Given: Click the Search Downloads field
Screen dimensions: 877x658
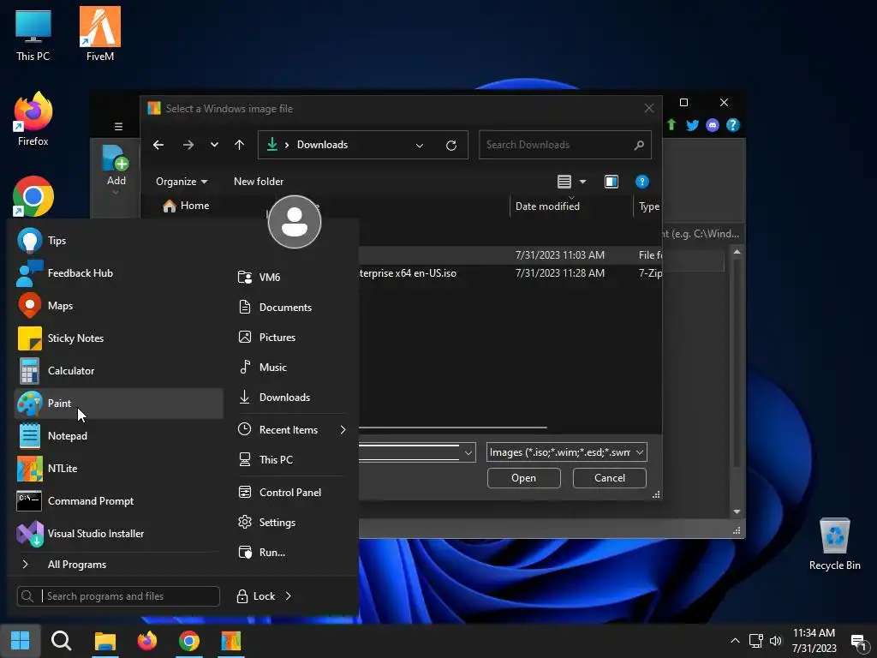Looking at the screenshot, I should click(565, 145).
